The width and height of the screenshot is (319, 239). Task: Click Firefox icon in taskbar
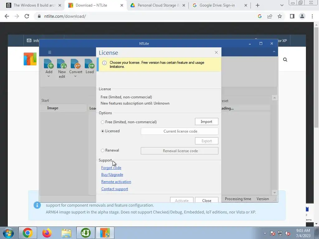(x=47, y=233)
